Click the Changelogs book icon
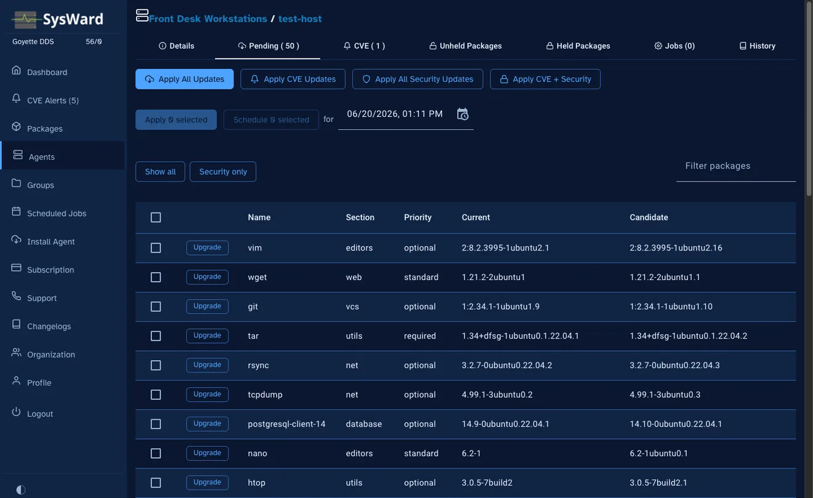The width and height of the screenshot is (813, 498). point(16,325)
